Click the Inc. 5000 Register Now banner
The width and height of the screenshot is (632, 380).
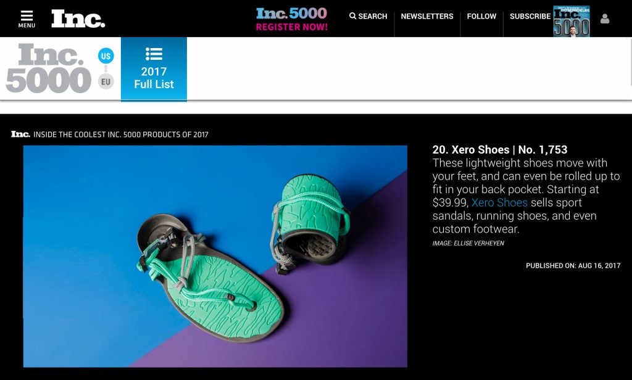click(x=292, y=19)
